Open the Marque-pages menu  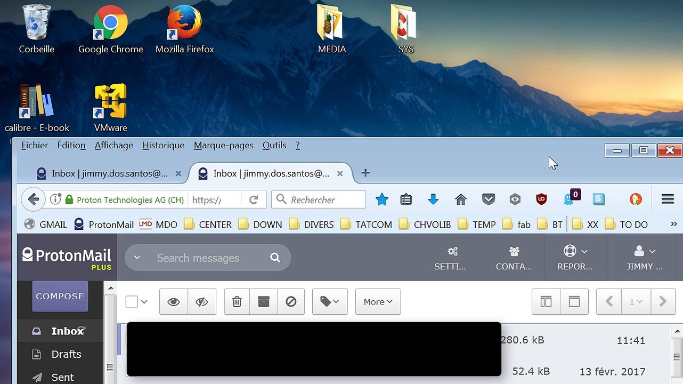224,145
